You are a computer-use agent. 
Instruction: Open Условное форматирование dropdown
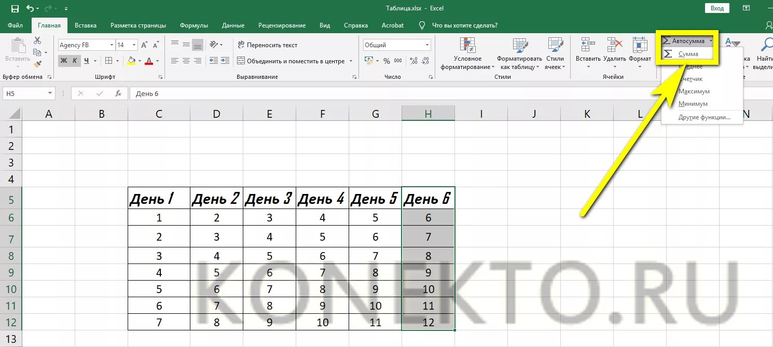[467, 53]
